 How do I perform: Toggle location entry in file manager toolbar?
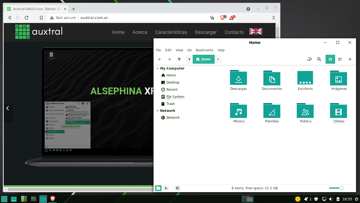[309, 59]
